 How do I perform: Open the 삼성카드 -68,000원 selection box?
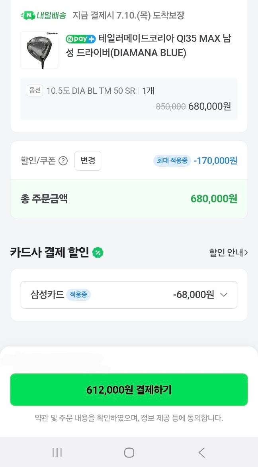click(129, 295)
